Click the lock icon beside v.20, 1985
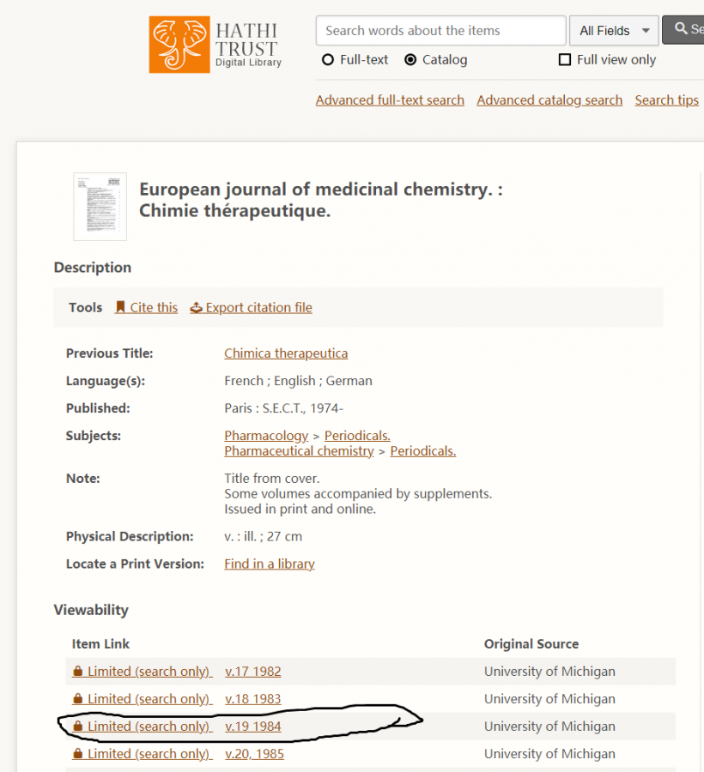The height and width of the screenshot is (772, 704). click(78, 754)
